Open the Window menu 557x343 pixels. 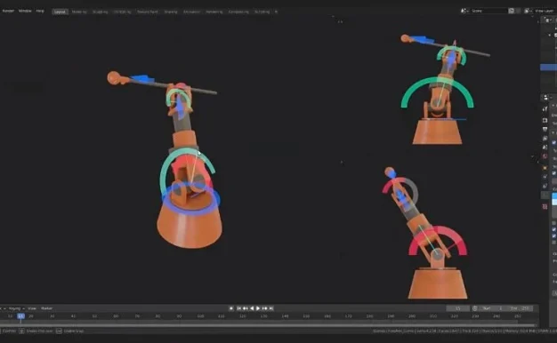25,11
